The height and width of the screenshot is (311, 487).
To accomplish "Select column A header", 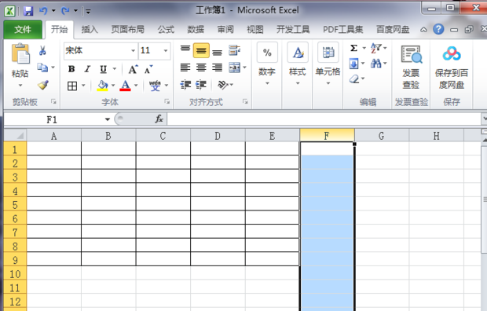I will coord(53,136).
